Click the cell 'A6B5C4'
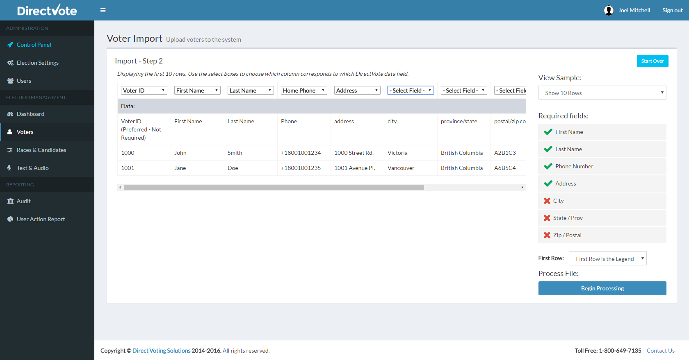Image resolution: width=689 pixels, height=360 pixels. (x=509, y=168)
